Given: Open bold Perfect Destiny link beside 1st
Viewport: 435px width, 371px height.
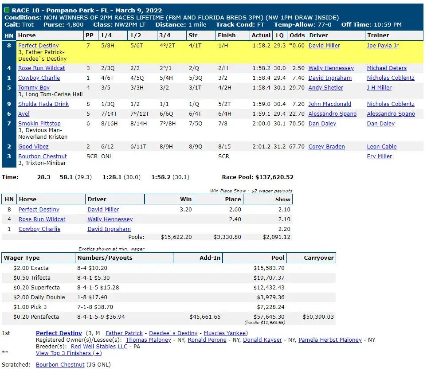Looking at the screenshot, I should [x=59, y=333].
